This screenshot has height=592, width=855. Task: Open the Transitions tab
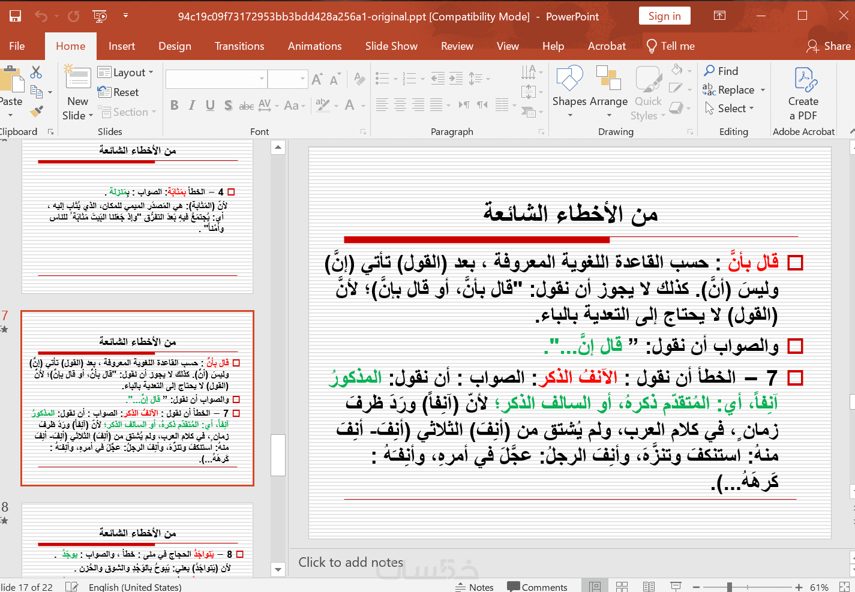coord(239,46)
